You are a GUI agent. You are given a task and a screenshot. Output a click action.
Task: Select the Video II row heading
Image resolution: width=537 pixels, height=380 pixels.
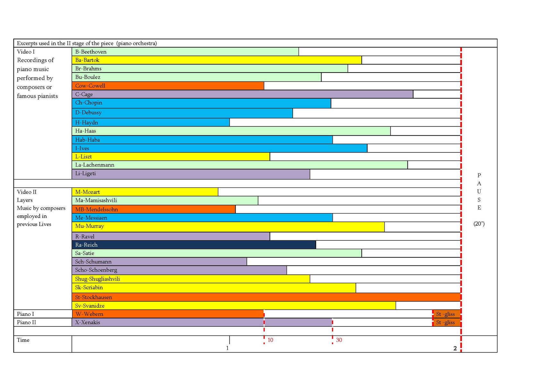pos(27,192)
